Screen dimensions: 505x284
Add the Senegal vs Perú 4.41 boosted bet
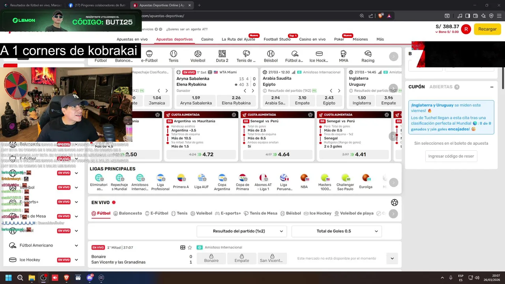[355, 155]
